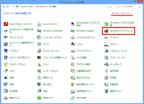The height and width of the screenshot is (104, 144).
Task: Expand the address bar history dropdown
Action: (108, 7)
